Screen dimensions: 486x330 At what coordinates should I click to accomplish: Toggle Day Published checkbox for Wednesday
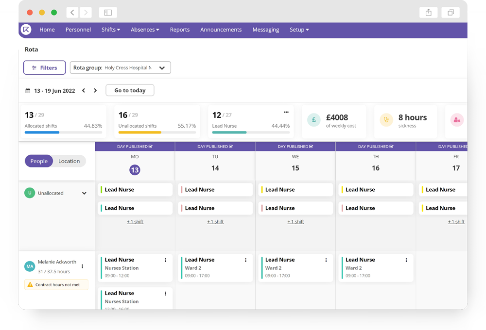click(x=311, y=147)
